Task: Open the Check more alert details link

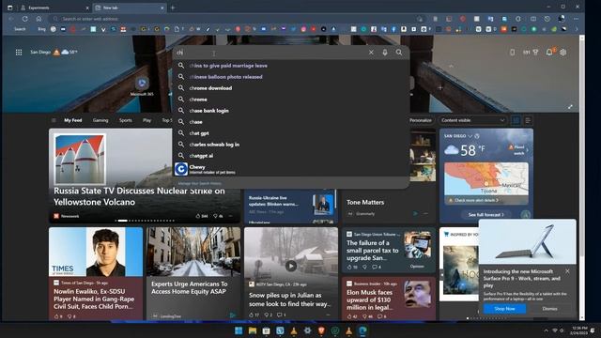Action: [476, 200]
